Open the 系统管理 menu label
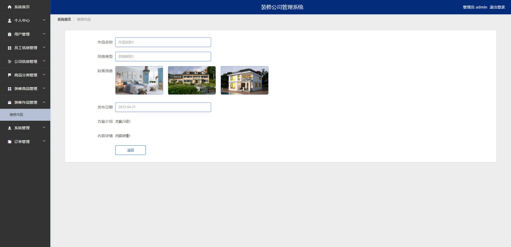The width and height of the screenshot is (511, 247). click(x=22, y=128)
